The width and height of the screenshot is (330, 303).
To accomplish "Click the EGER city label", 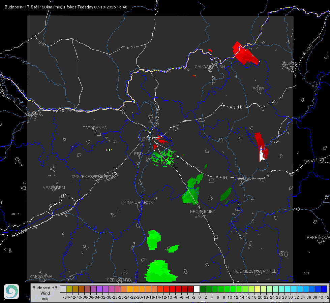I will pyautogui.click(x=258, y=89).
